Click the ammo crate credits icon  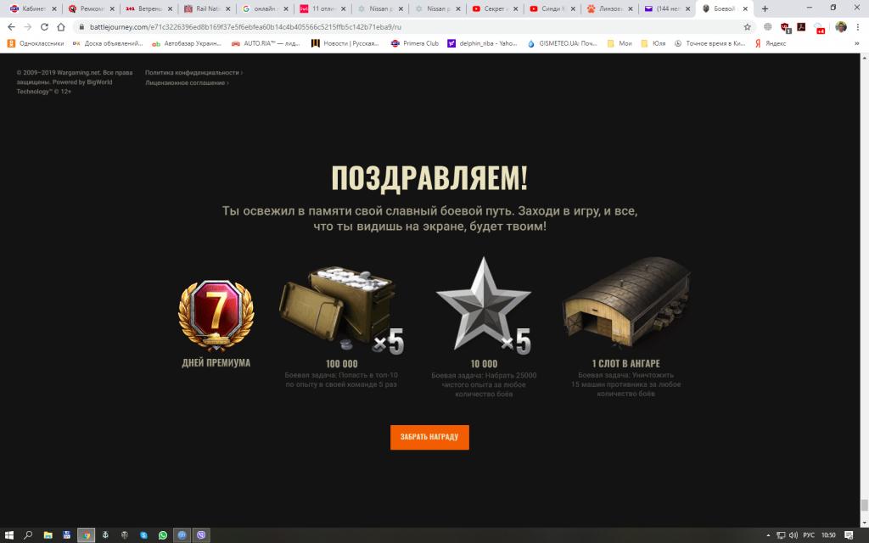click(341, 309)
